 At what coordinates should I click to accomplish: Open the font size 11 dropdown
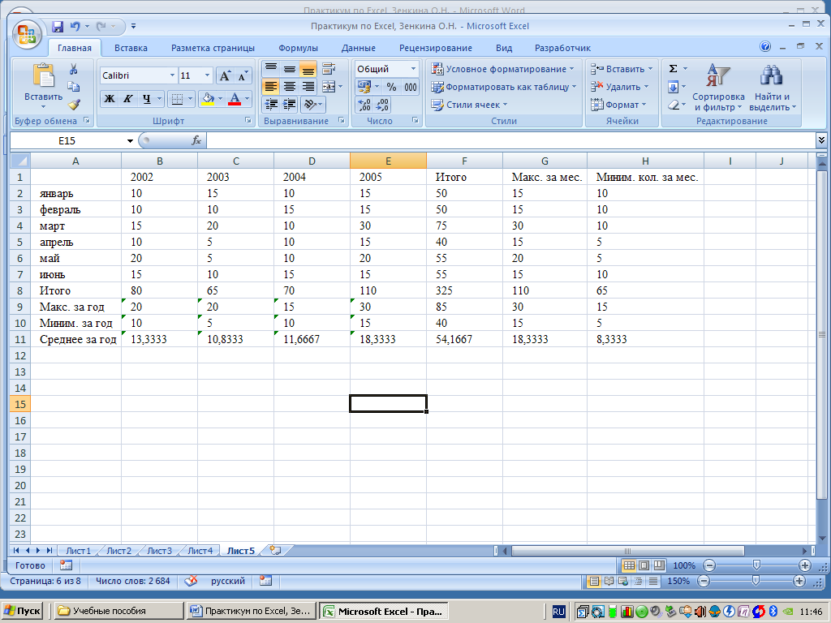point(207,75)
